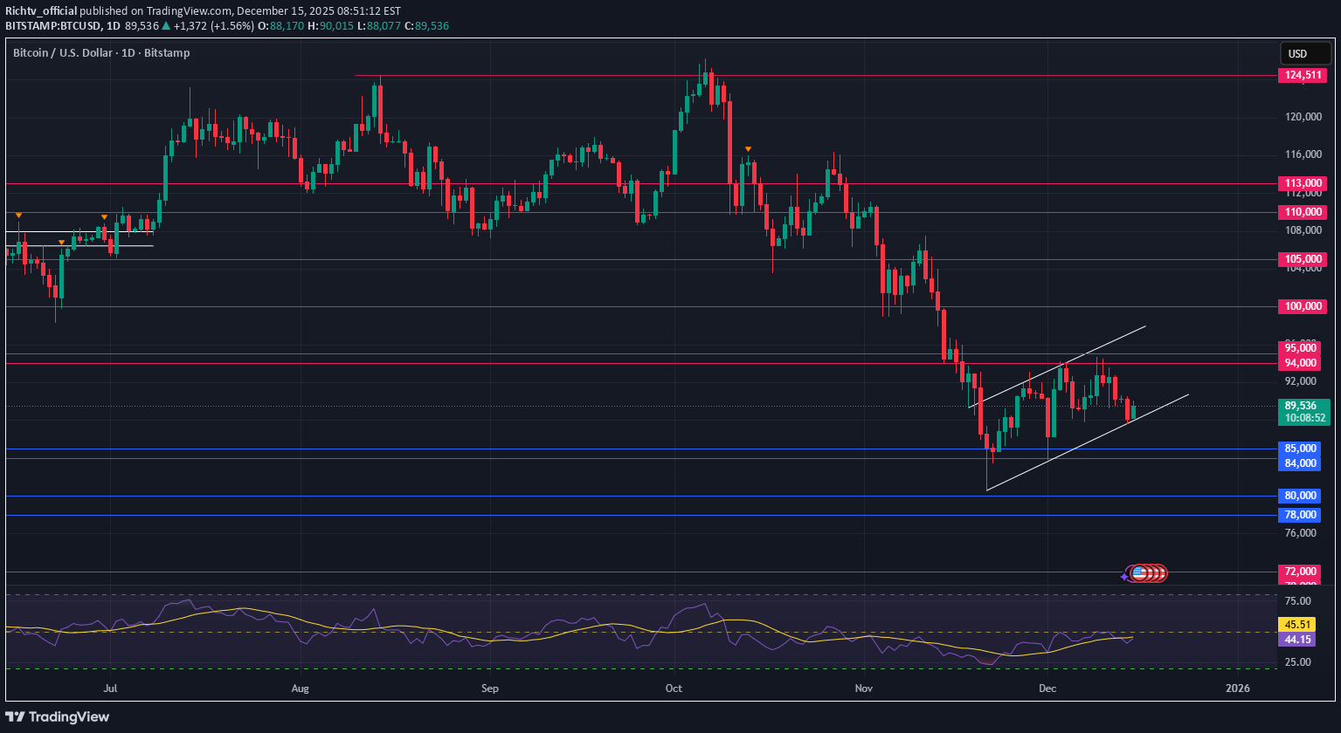Viewport: 1341px width, 733px height.
Task: Click the 2026 label on time axis
Action: click(1237, 688)
